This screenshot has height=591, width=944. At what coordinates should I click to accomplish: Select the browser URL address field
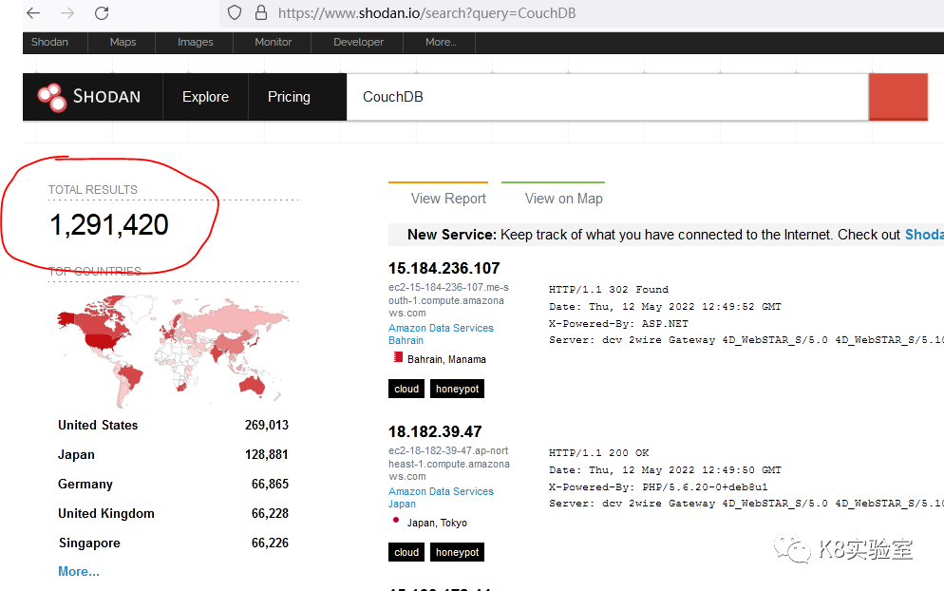[426, 12]
